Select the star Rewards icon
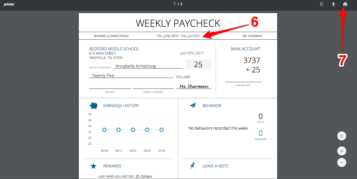The height and width of the screenshot is (179, 357). tap(94, 166)
